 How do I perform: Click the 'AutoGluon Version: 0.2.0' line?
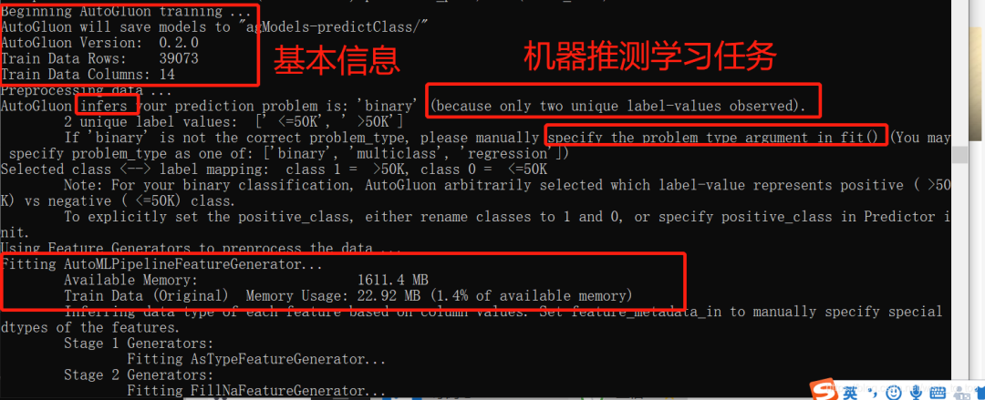coord(100,43)
